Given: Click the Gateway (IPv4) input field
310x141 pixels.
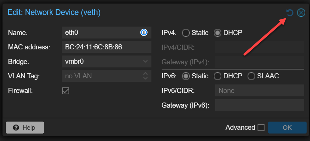Looking at the screenshot, I should click(259, 62).
